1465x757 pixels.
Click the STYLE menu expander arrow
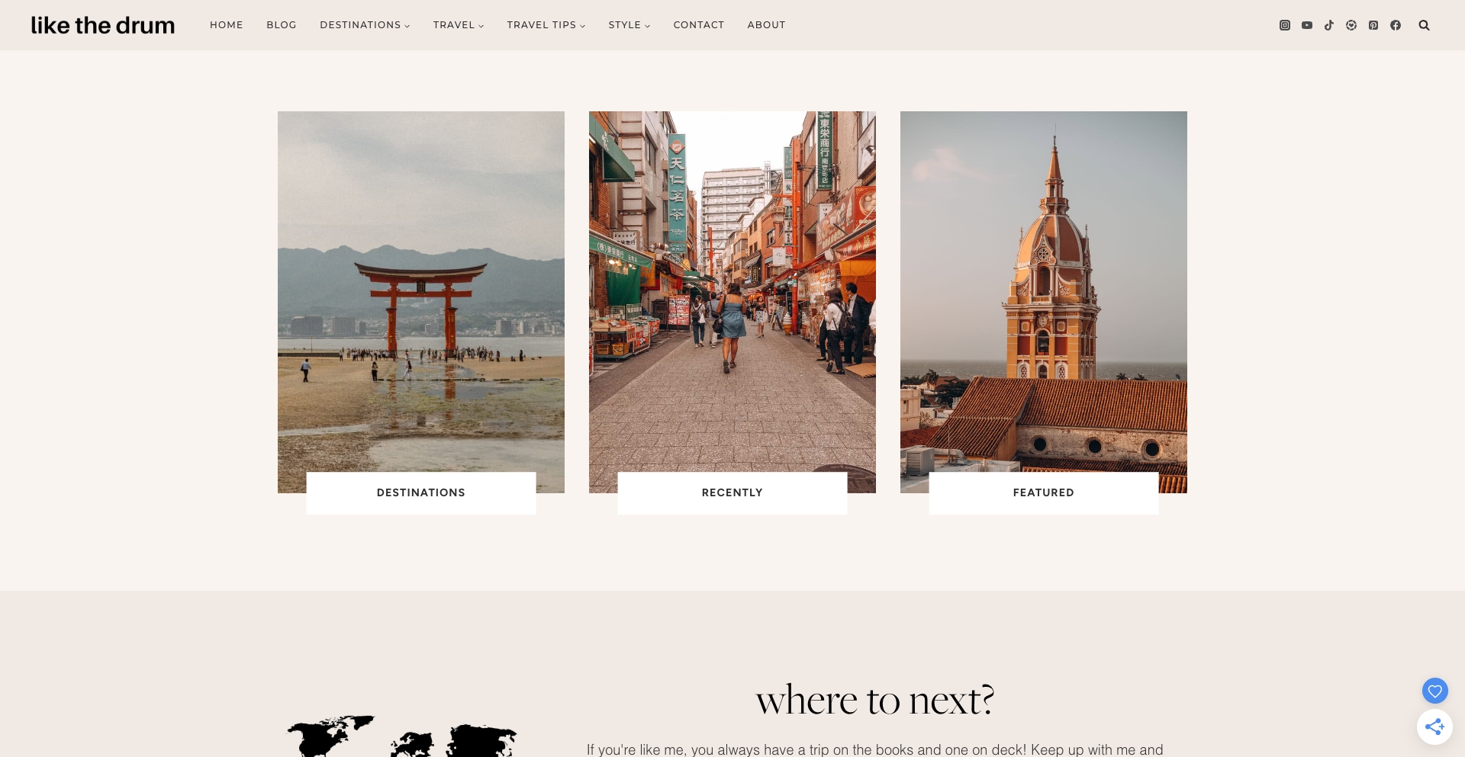tap(648, 25)
